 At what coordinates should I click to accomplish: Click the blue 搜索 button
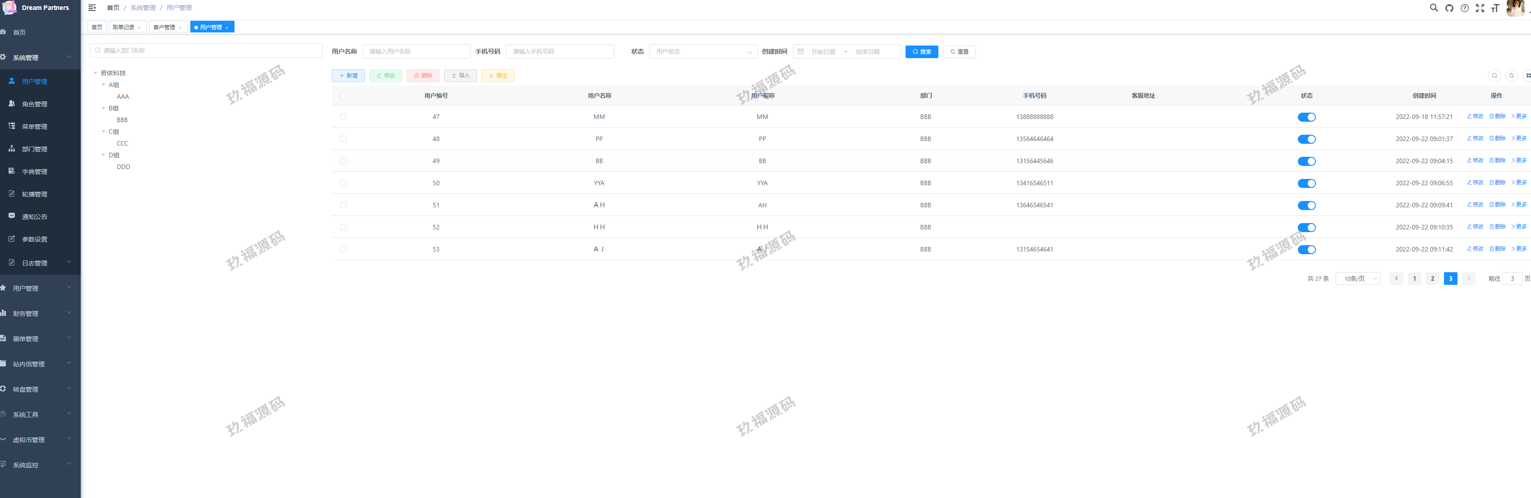(921, 52)
